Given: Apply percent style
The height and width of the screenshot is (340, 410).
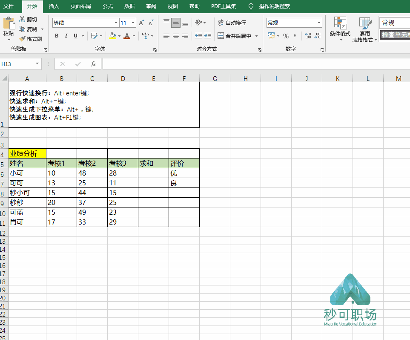Looking at the screenshot, I should [286, 36].
